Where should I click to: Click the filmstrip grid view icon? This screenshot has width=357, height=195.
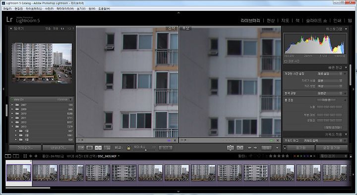click(x=25, y=156)
